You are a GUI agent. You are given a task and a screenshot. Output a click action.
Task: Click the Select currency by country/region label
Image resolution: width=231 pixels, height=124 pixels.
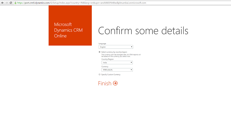[114, 52]
